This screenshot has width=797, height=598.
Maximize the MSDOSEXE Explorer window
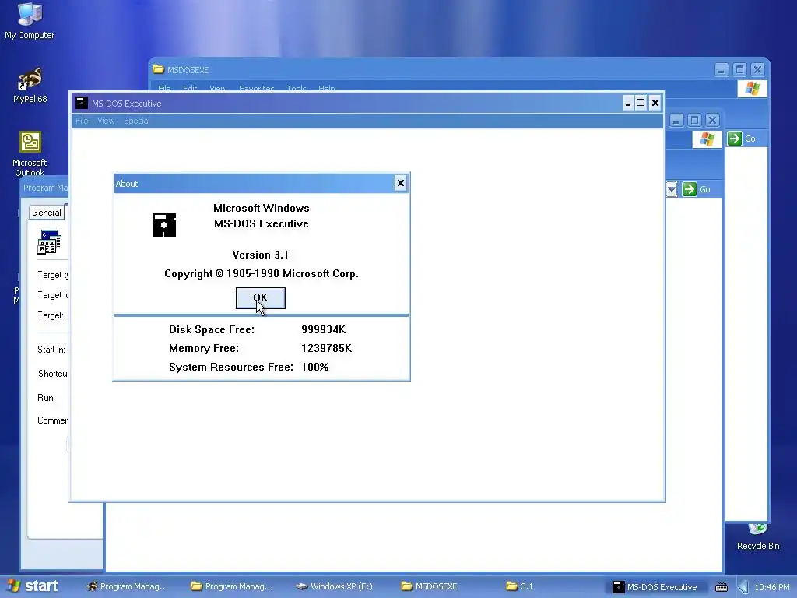[x=739, y=69]
